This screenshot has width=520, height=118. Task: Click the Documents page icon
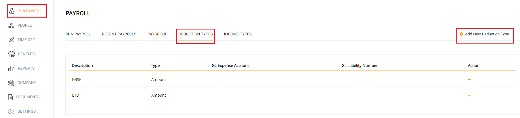tap(11, 97)
